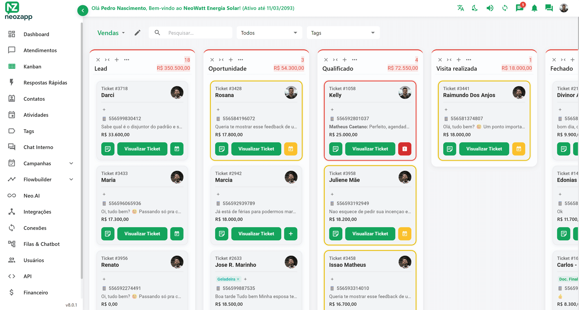Select Dashboard in the sidebar

[36, 34]
